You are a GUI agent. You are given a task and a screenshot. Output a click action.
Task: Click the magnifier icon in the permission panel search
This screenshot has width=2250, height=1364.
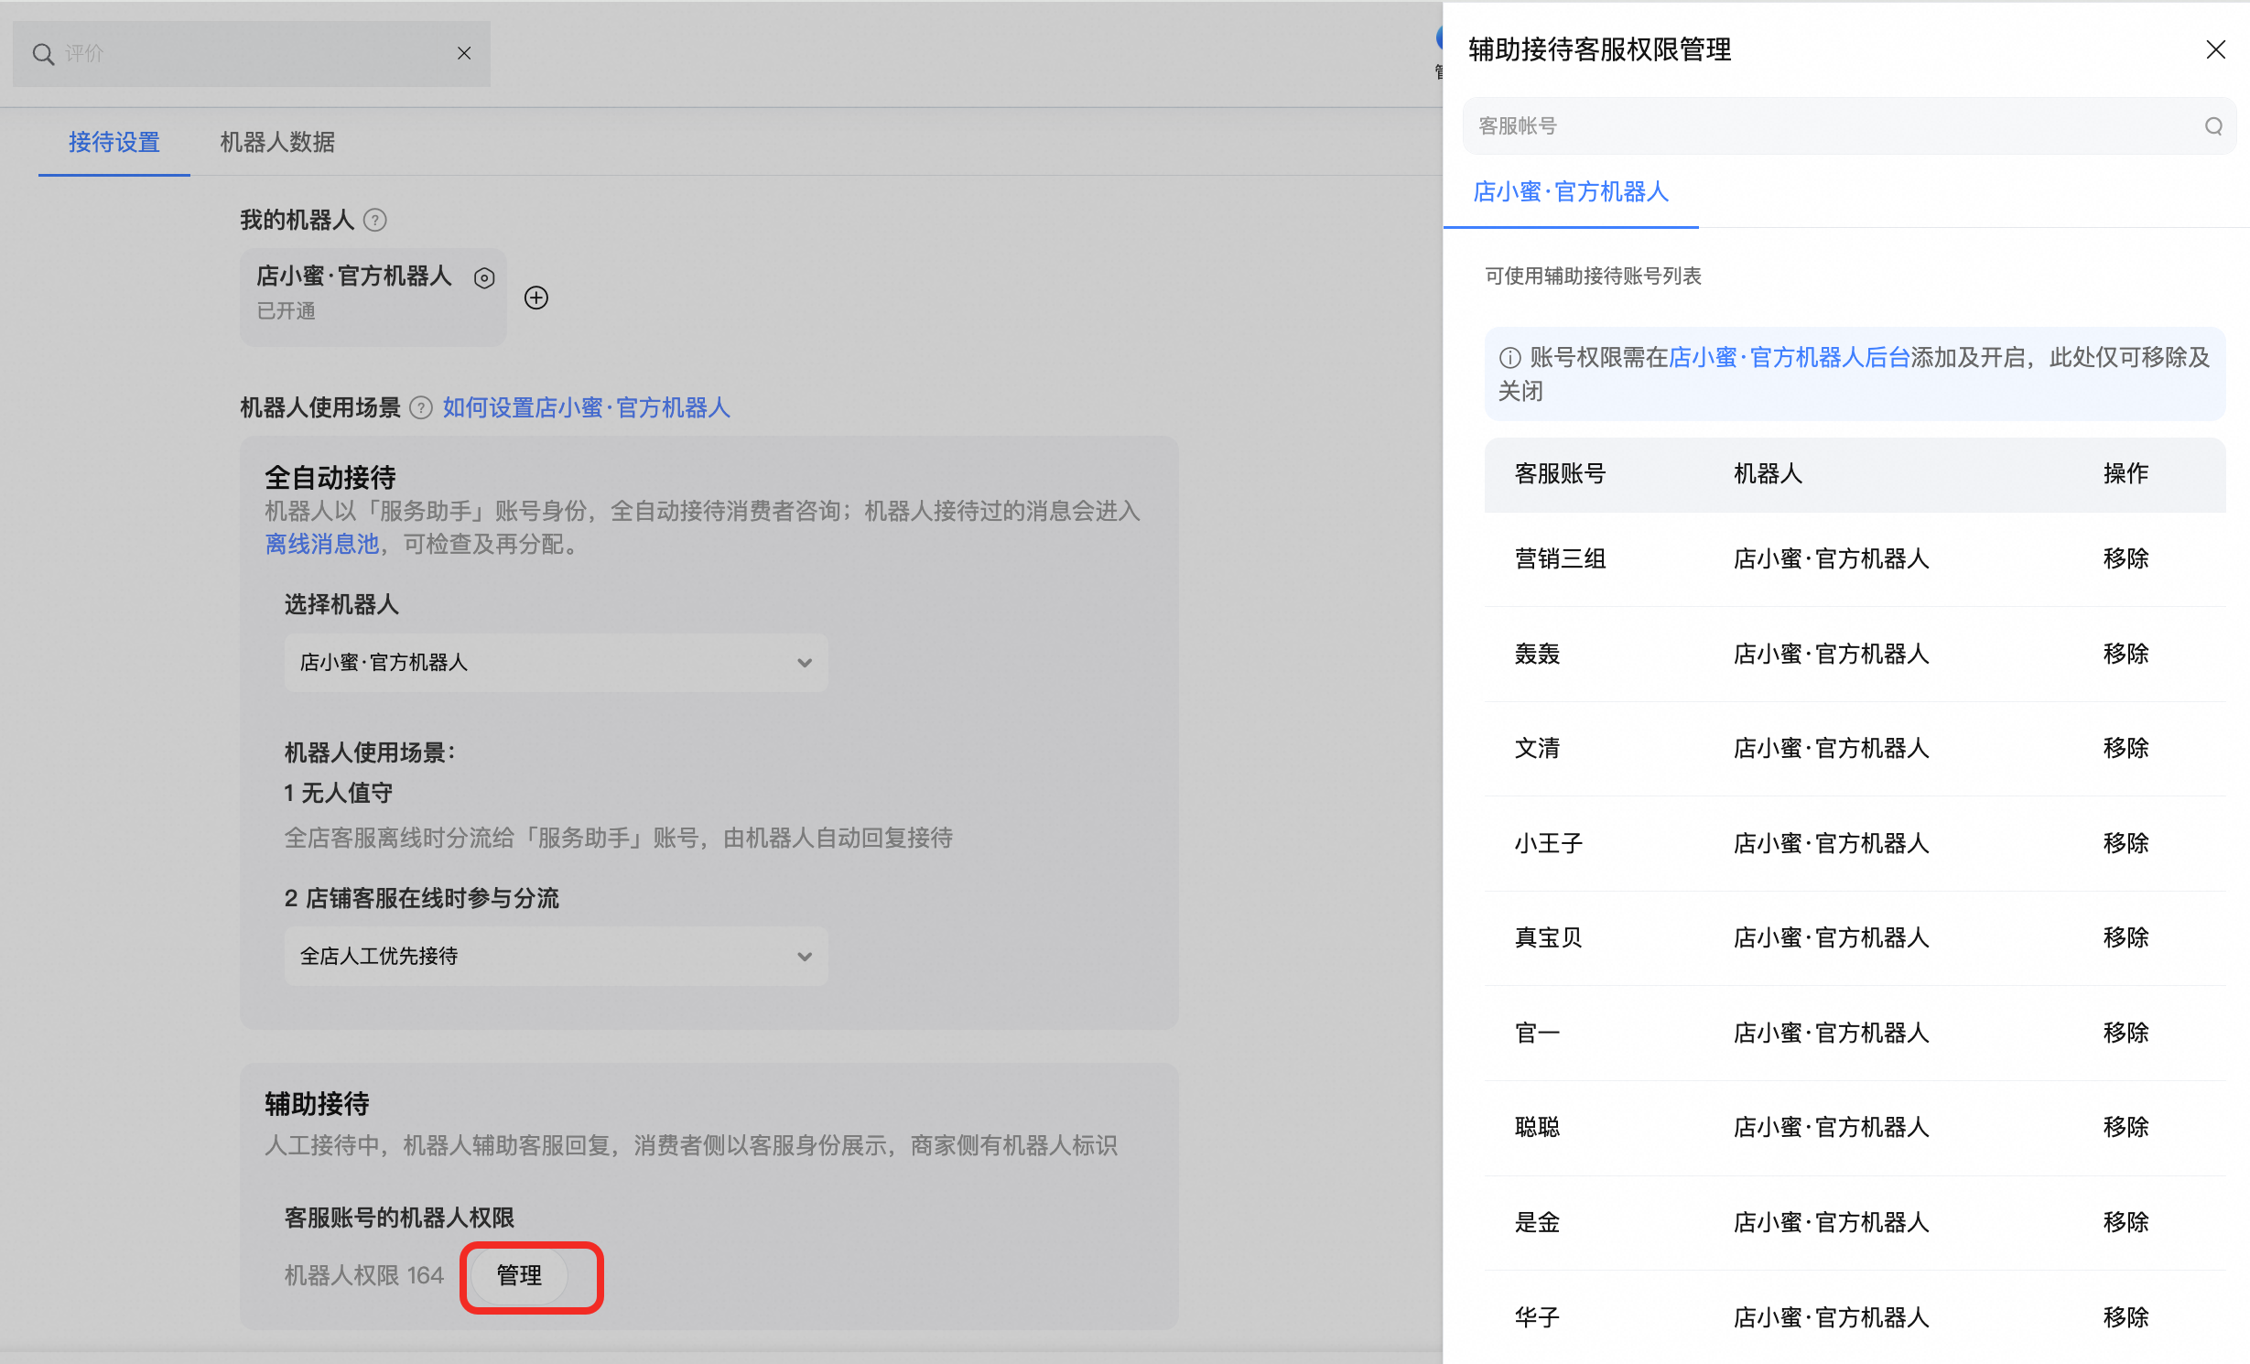point(2212,125)
